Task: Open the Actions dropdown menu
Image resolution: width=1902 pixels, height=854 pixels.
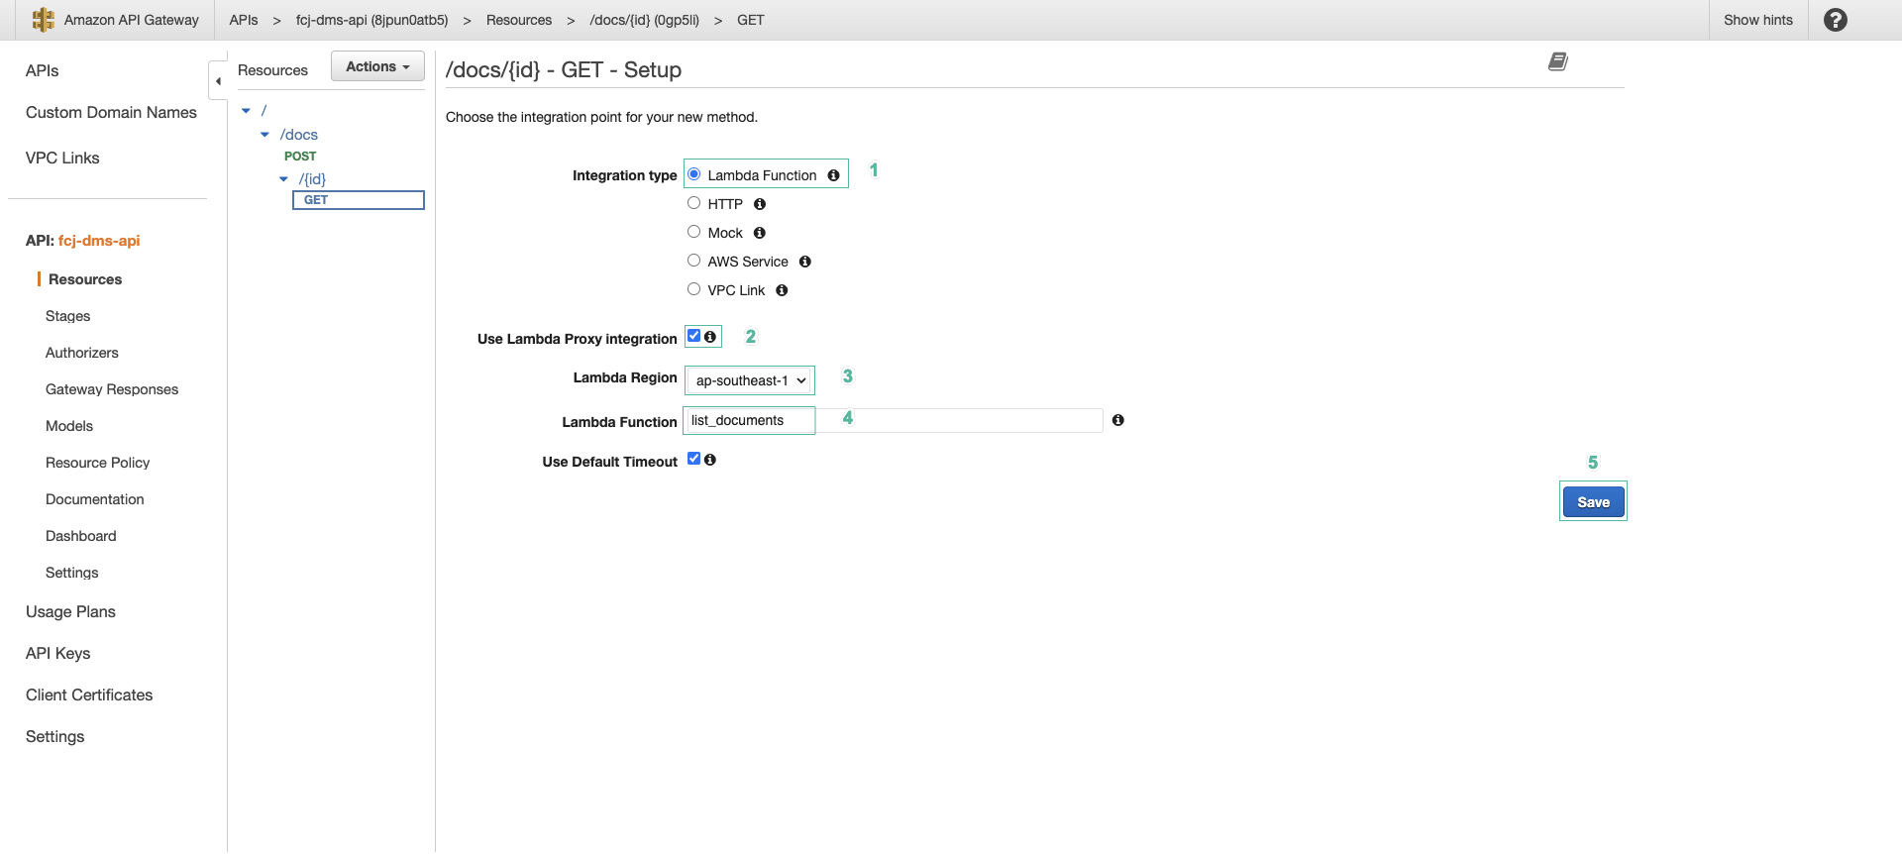Action: click(x=377, y=66)
